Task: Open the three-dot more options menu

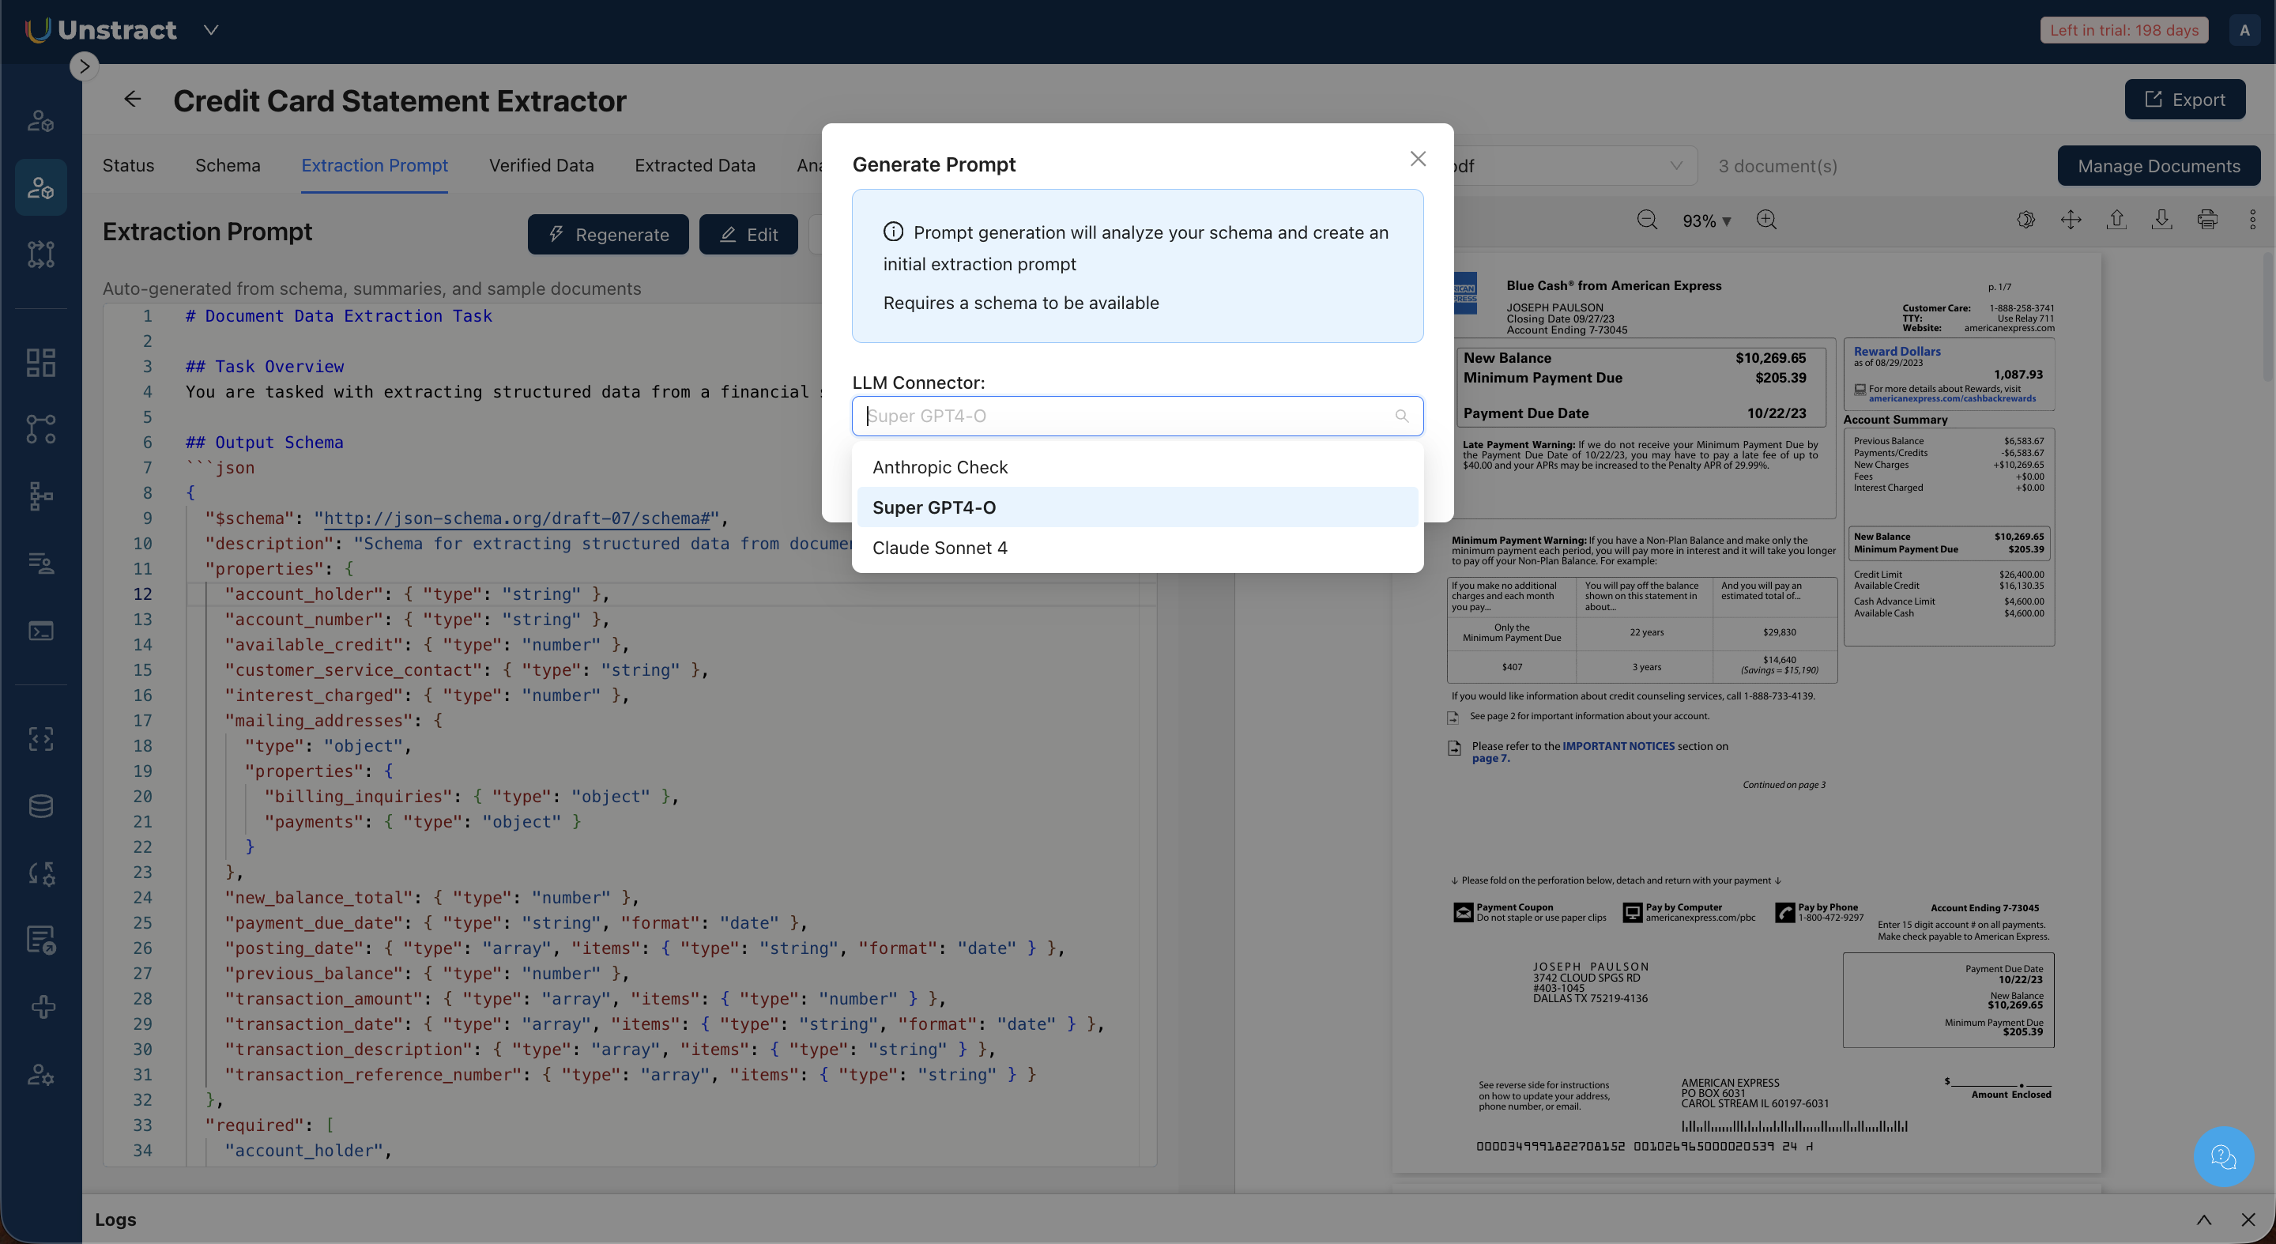Action: tap(2252, 220)
